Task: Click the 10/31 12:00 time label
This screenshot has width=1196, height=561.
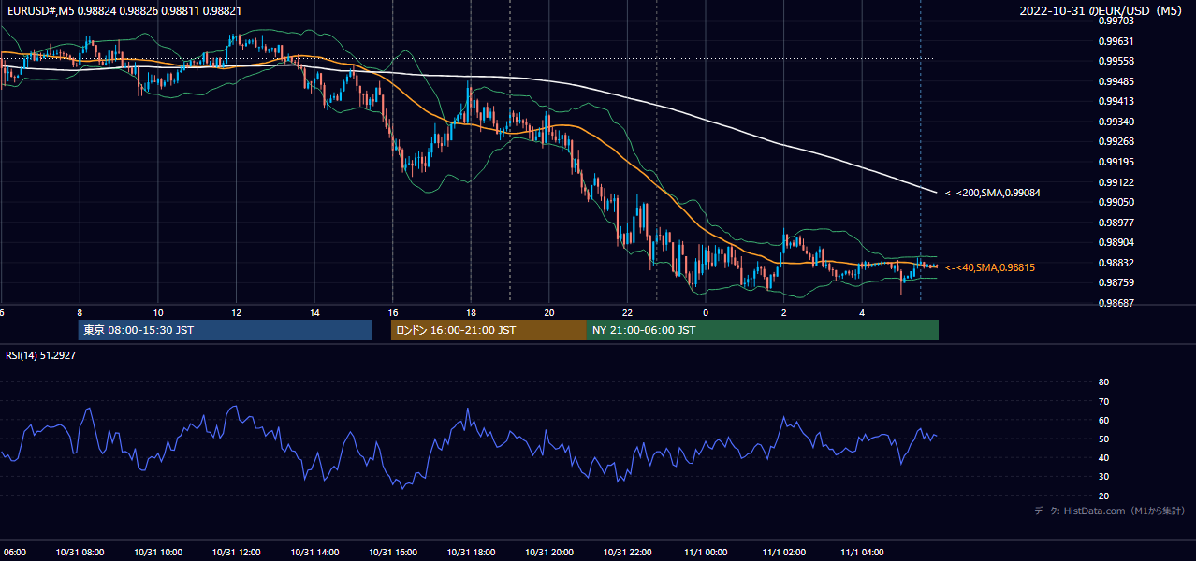Action: (236, 553)
